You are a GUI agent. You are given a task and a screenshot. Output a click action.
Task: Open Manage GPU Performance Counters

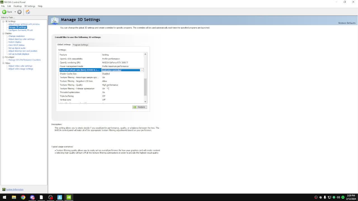(24, 60)
